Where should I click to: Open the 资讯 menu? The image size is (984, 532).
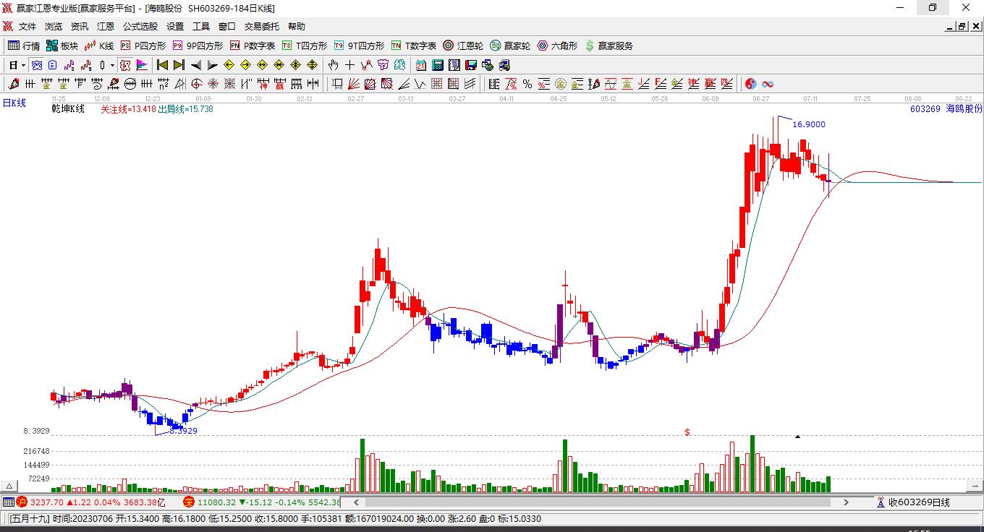[80, 26]
